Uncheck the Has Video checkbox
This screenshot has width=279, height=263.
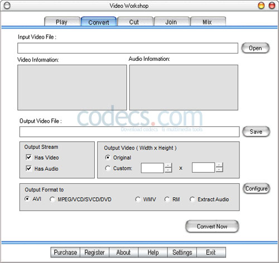[x=28, y=157]
